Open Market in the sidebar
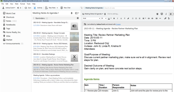This screenshot has width=174, height=92. point(8,40)
